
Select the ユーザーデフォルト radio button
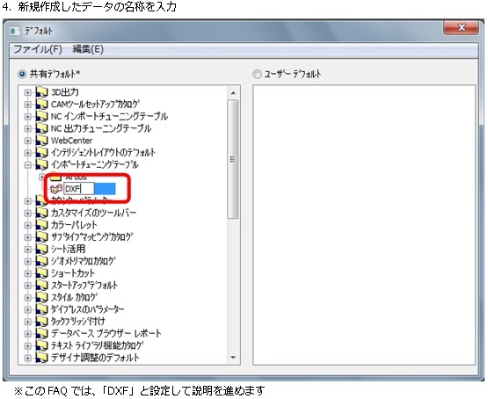click(x=257, y=75)
